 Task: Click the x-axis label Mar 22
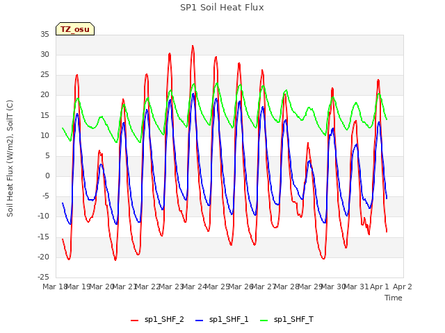[147, 287]
